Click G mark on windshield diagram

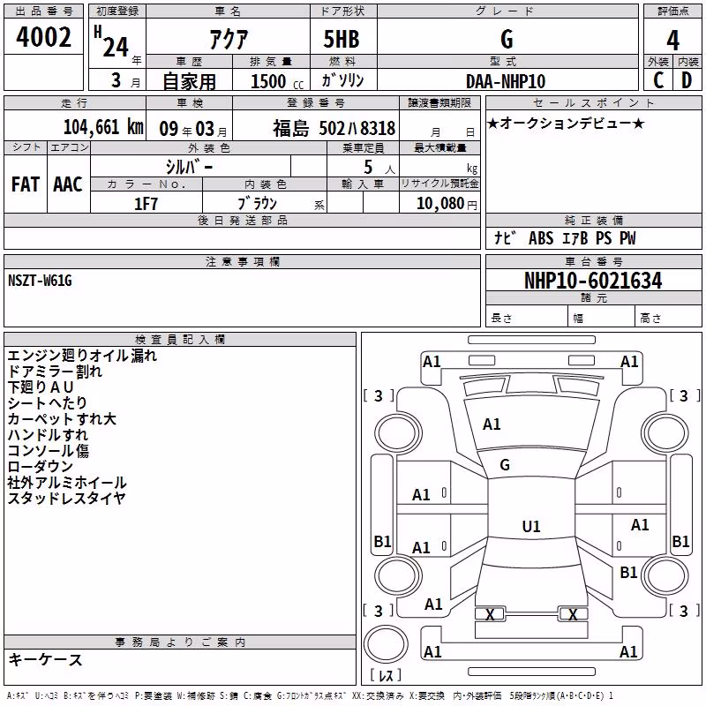pos(505,464)
